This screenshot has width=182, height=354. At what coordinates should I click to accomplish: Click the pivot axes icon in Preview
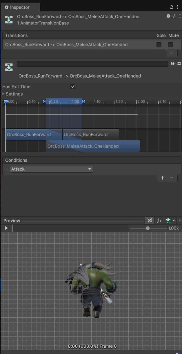(x=159, y=221)
